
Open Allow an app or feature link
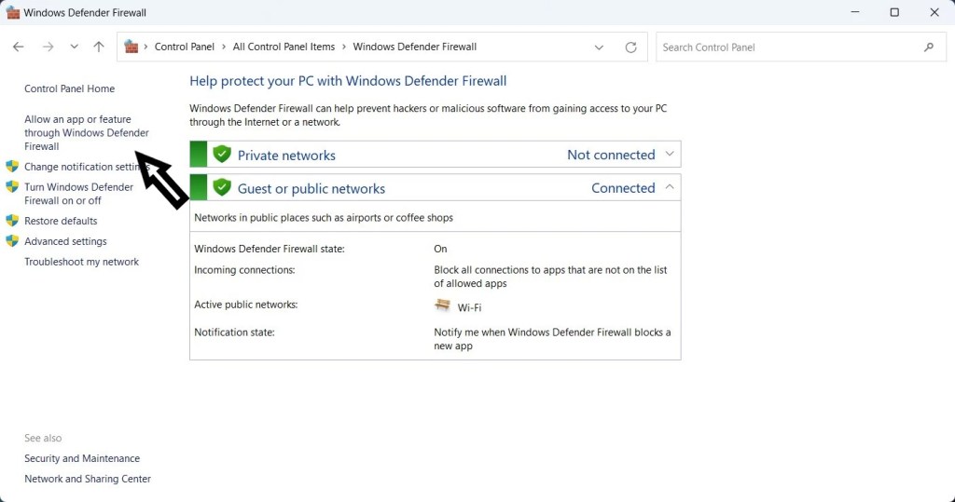coord(87,132)
